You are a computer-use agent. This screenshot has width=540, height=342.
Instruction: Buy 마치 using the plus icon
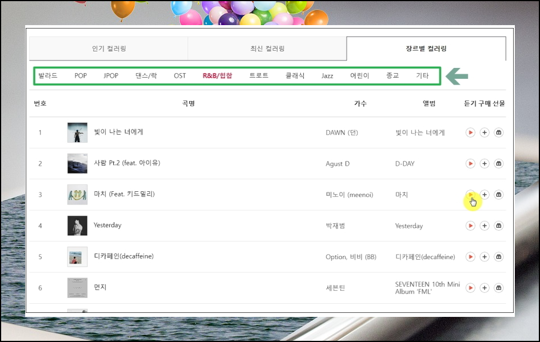coord(484,195)
